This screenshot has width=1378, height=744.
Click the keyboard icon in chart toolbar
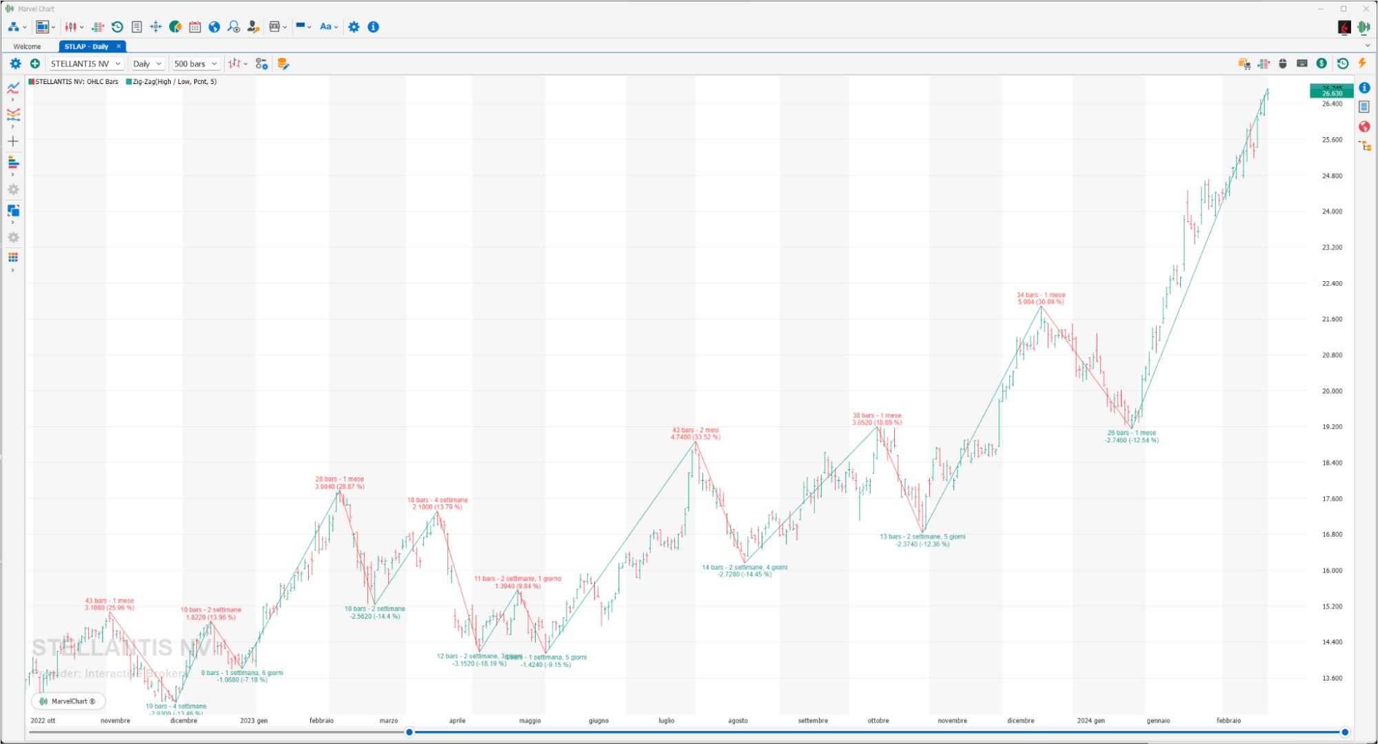click(1301, 63)
